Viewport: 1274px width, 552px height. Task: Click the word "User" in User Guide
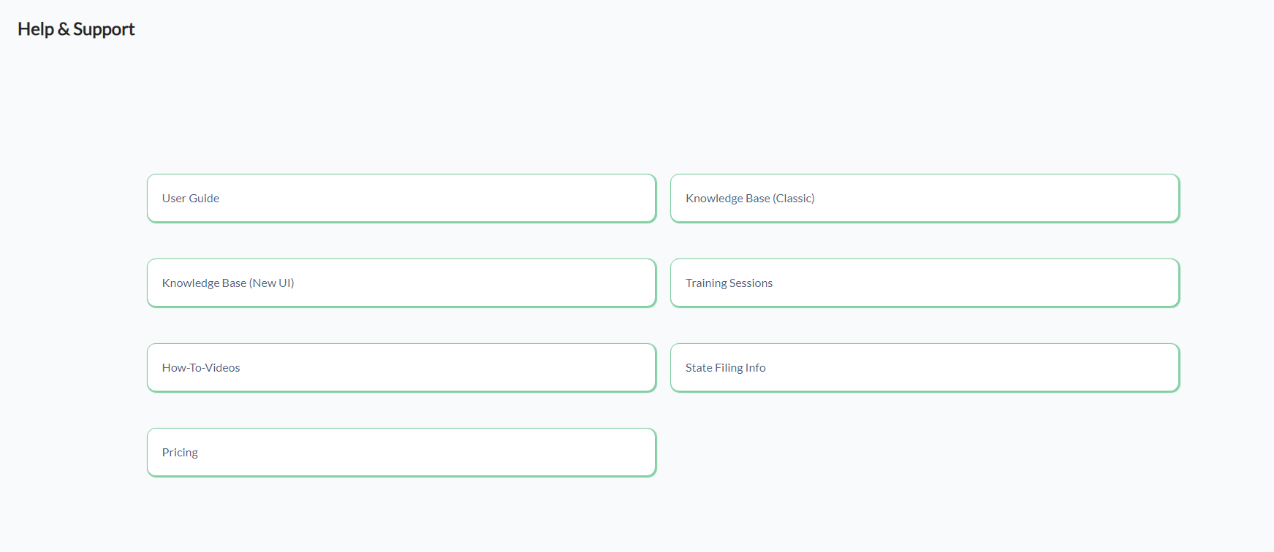click(x=174, y=199)
